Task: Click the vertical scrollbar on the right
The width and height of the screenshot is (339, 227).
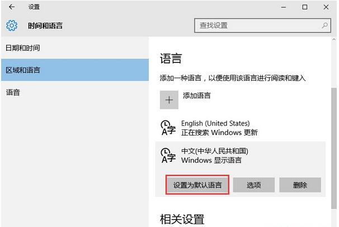Action: (335, 123)
